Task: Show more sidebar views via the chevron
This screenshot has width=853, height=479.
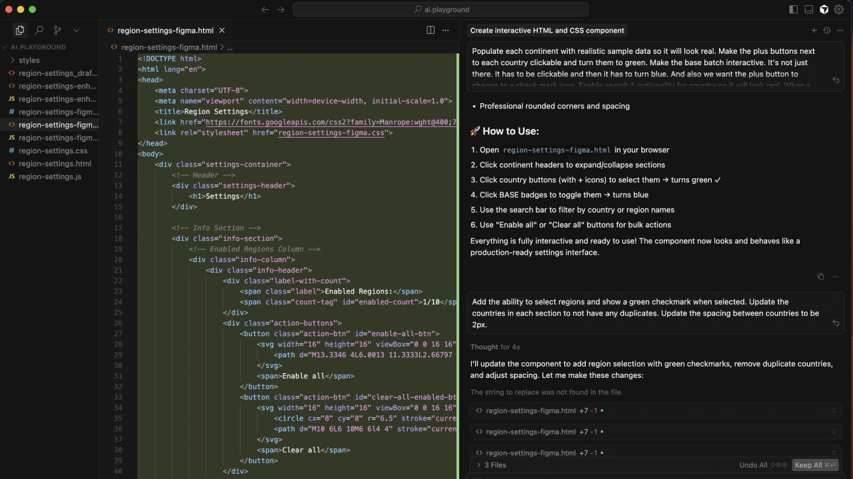Action: coord(77,30)
